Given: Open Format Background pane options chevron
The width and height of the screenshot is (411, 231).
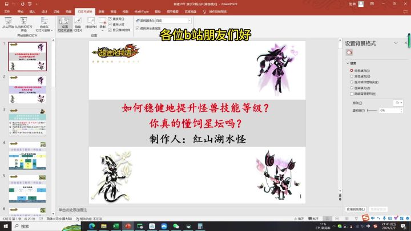Looking at the screenshot, I should [x=396, y=43].
